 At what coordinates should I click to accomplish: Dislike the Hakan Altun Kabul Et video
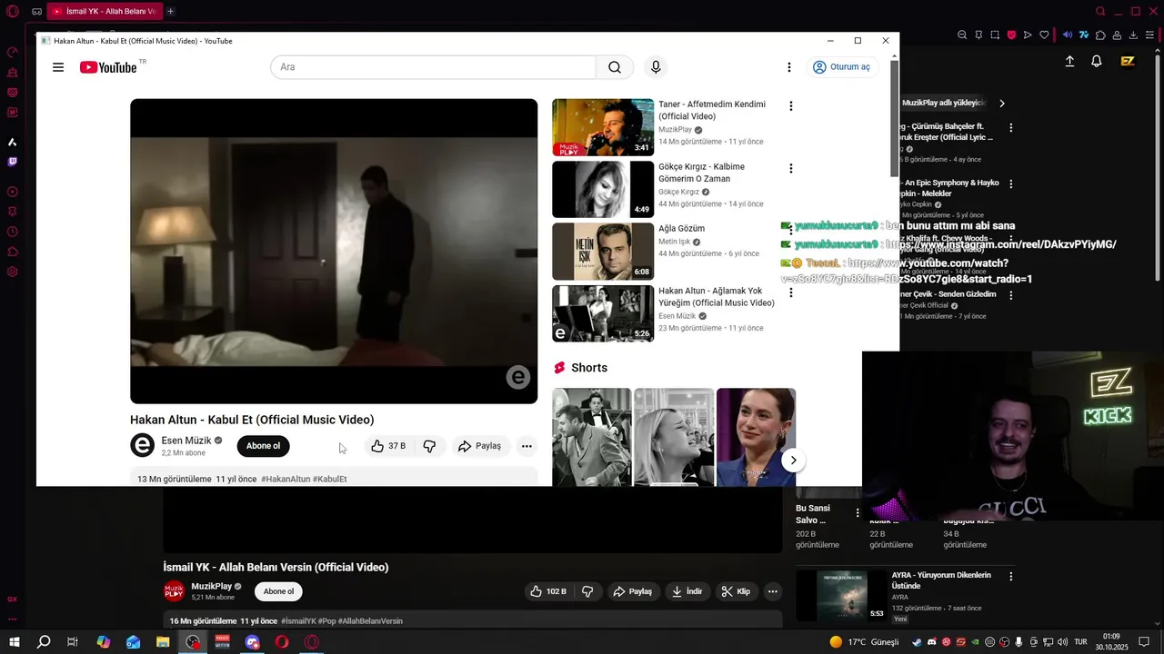coord(429,446)
